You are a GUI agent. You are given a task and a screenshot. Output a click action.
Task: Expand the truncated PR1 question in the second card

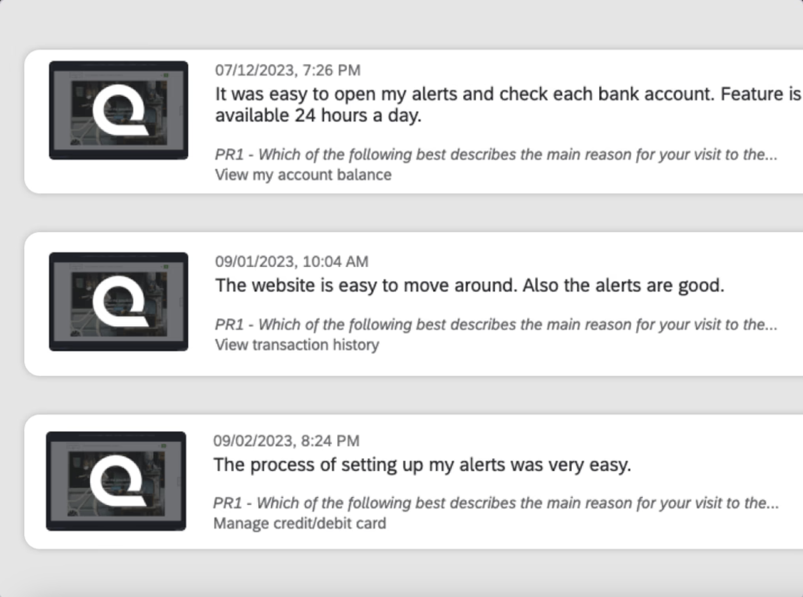pos(496,324)
